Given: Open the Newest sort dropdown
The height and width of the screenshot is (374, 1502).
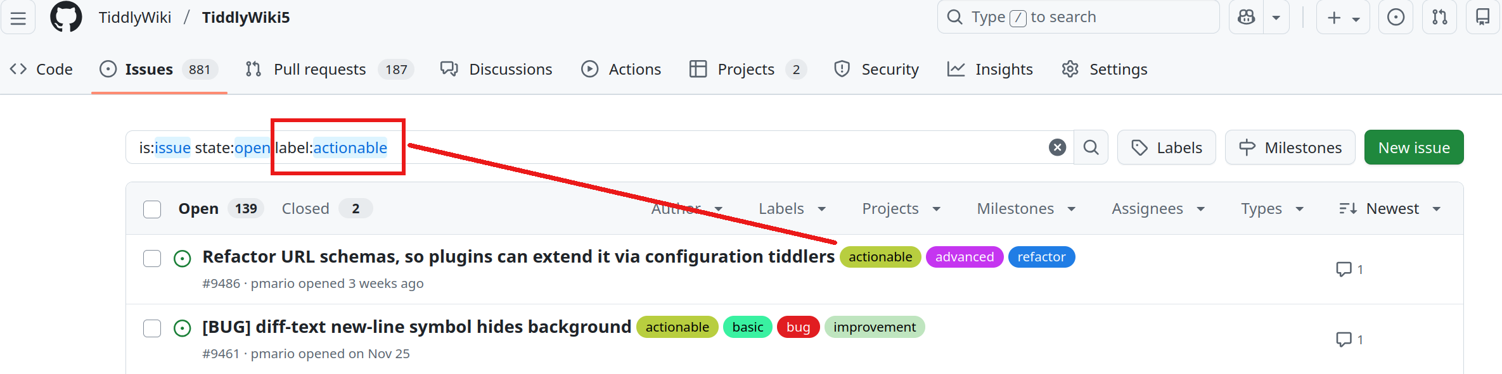Looking at the screenshot, I should pyautogui.click(x=1392, y=209).
